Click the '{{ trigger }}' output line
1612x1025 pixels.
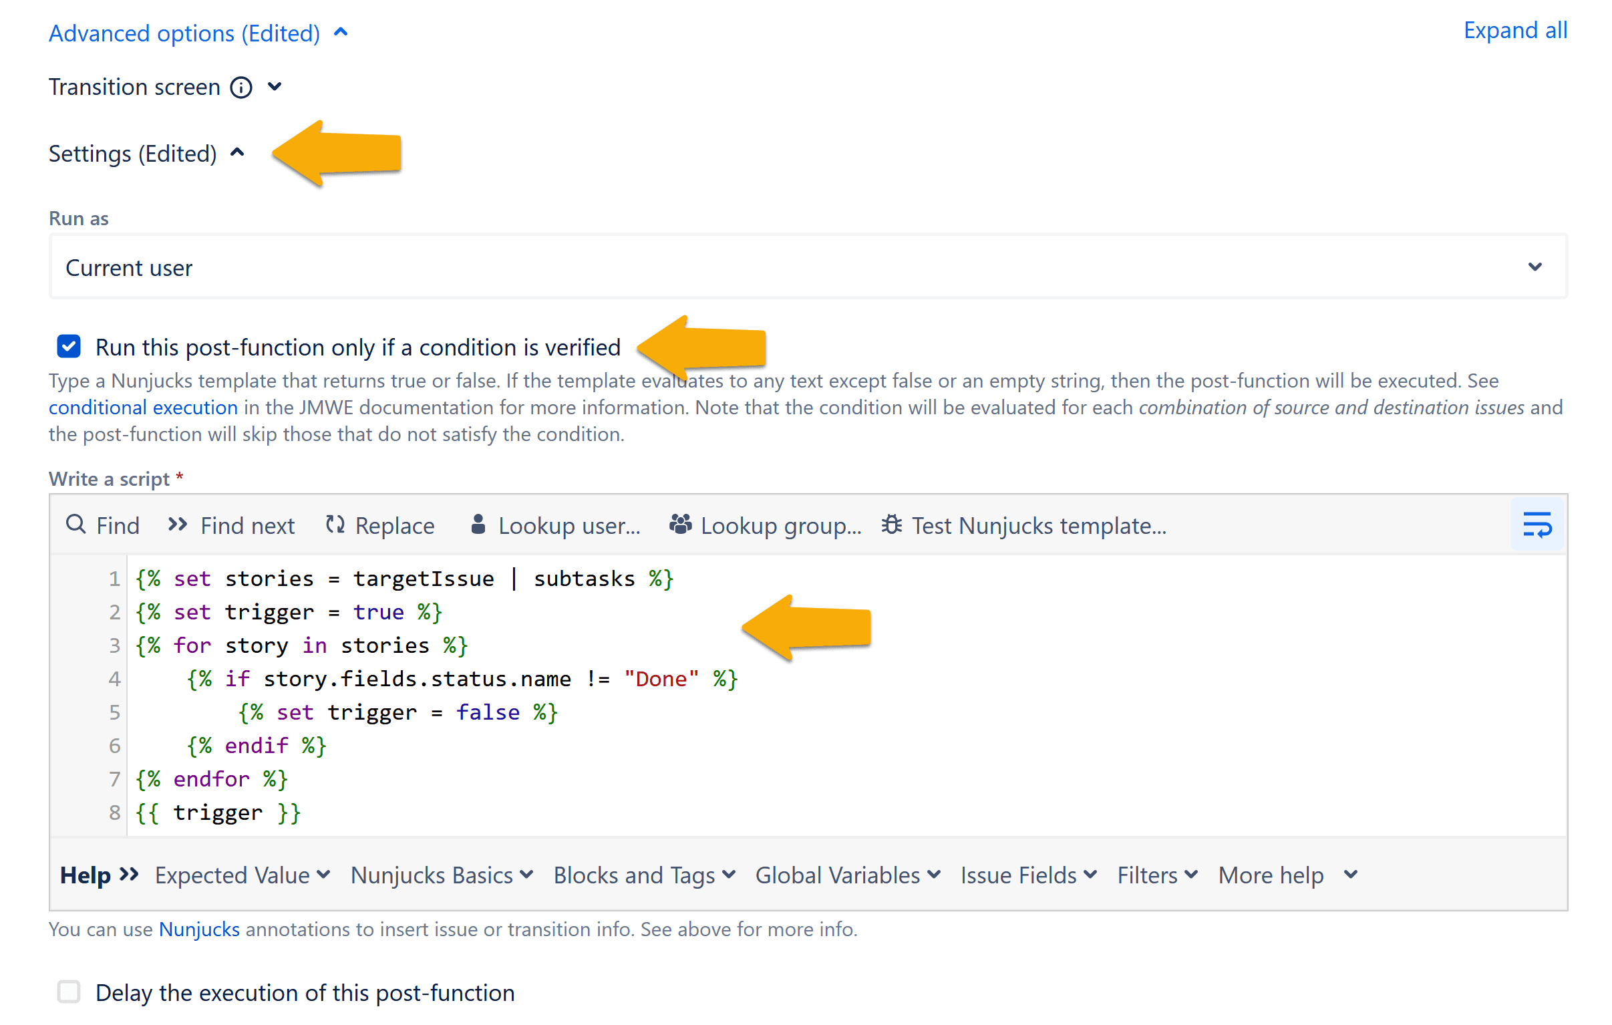point(218,813)
